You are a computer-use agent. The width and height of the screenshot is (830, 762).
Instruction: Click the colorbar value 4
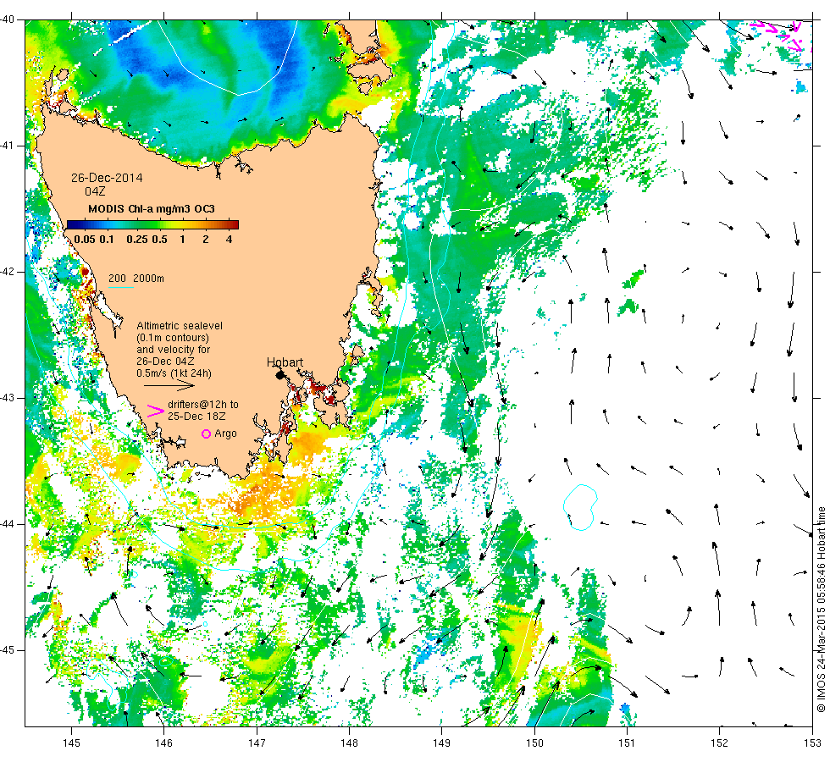(230, 239)
